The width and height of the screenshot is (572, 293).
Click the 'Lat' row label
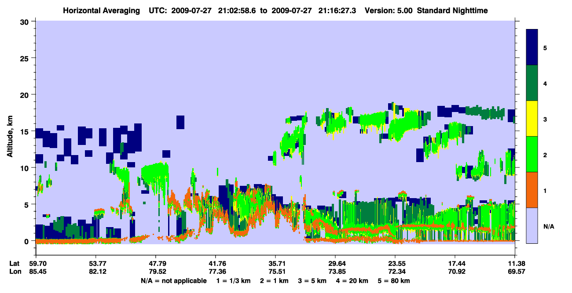(15, 264)
